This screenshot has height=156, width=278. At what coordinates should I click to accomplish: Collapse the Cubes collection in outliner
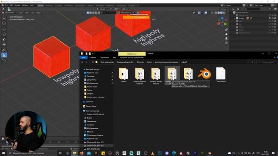[x=234, y=18]
